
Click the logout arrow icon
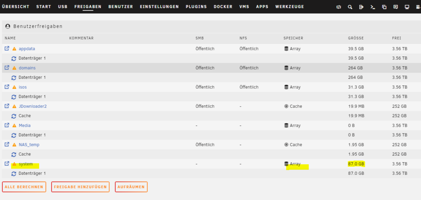click(361, 7)
